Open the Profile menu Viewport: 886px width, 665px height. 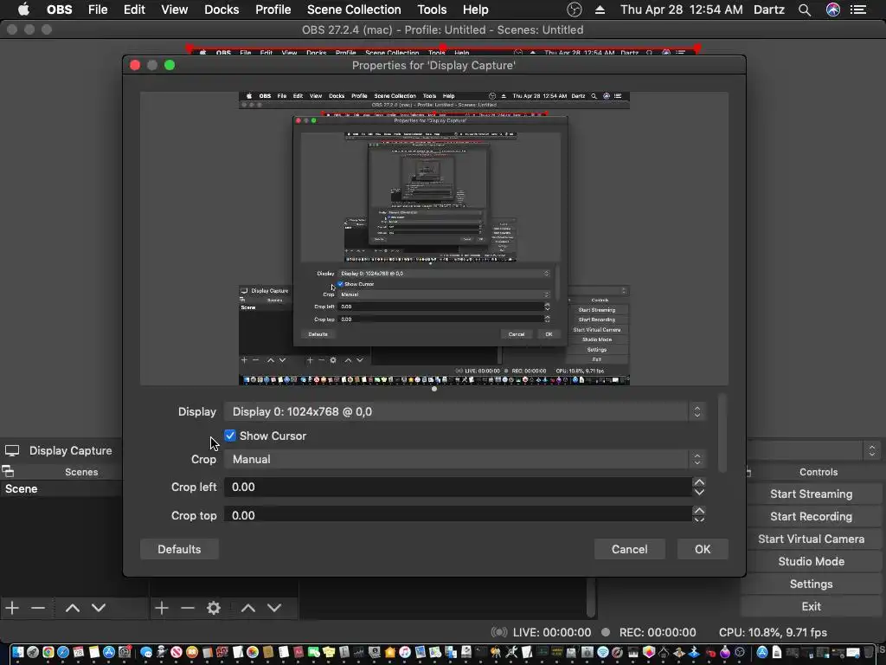point(273,10)
